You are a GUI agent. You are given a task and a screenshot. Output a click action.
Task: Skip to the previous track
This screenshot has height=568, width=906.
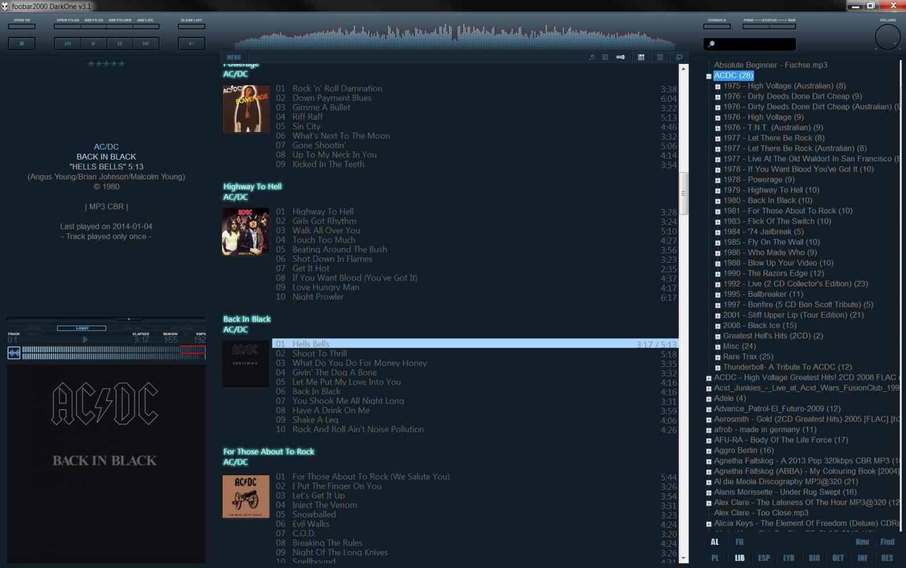67,43
